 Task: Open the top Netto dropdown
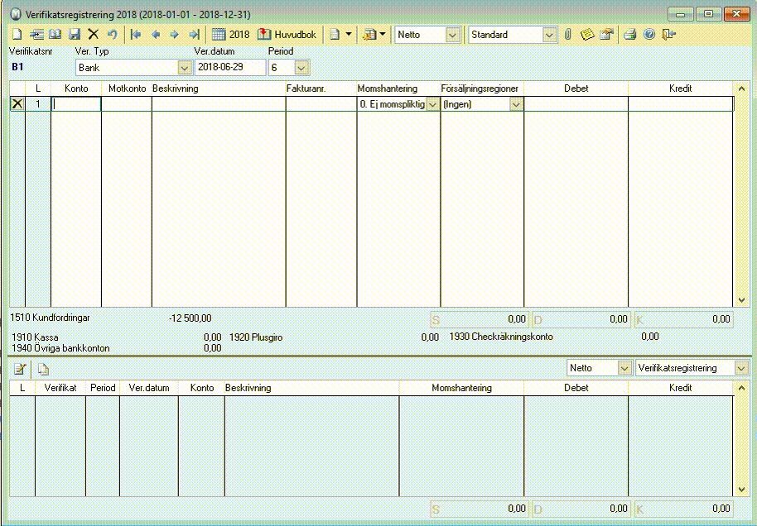tap(452, 35)
